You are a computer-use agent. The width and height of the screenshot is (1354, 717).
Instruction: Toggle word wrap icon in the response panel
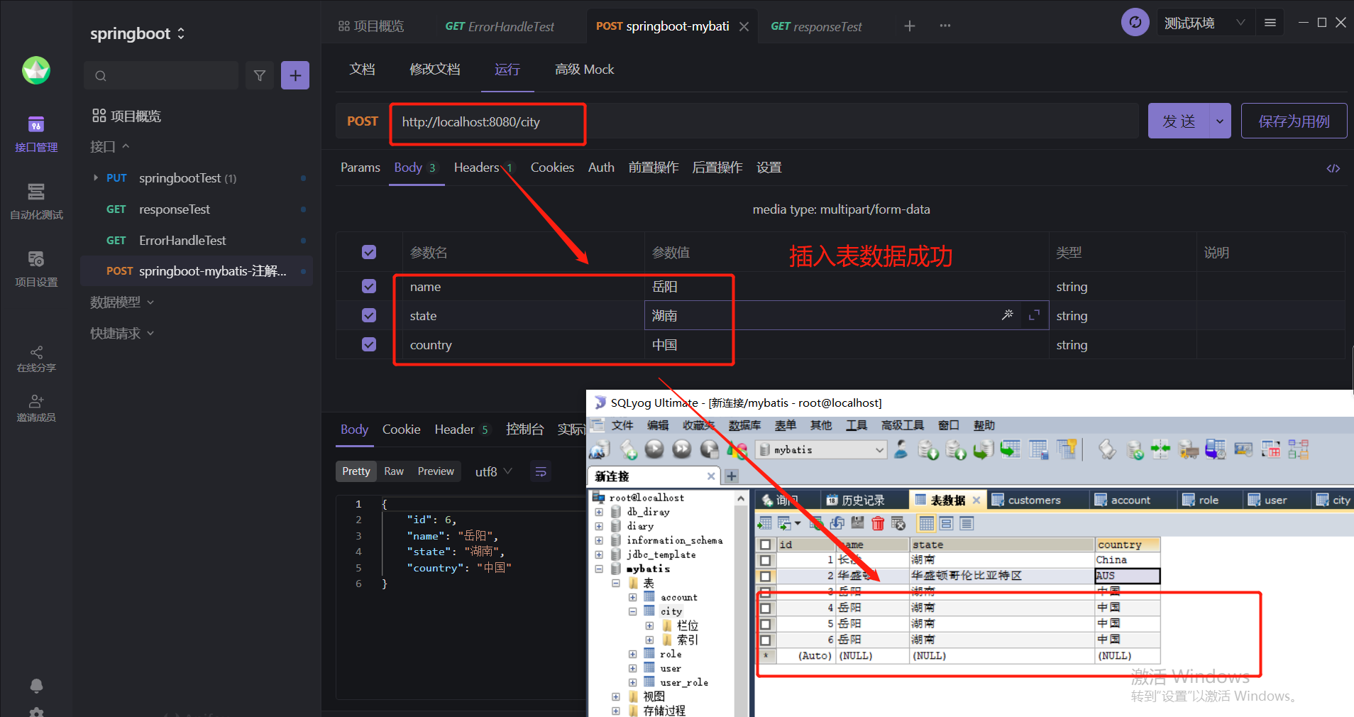point(541,471)
